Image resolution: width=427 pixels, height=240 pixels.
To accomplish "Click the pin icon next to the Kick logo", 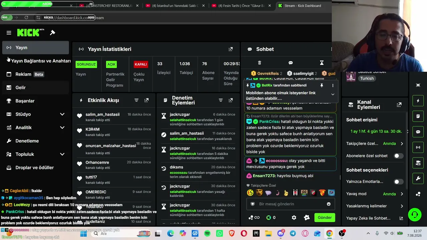I will (x=52, y=33).
